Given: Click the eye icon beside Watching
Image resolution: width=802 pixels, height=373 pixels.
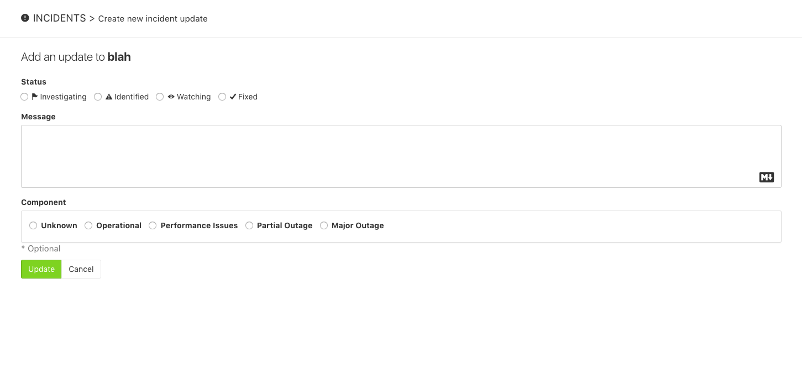Looking at the screenshot, I should [x=171, y=96].
